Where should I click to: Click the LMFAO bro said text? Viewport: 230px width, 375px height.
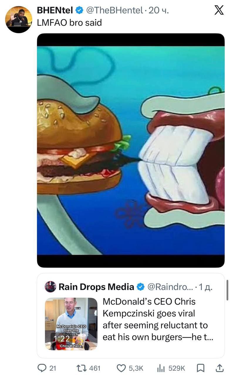[69, 23]
